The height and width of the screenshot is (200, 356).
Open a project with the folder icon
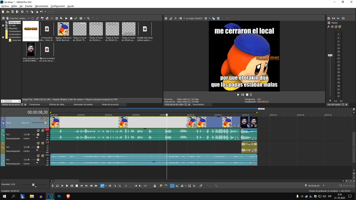click(8, 12)
